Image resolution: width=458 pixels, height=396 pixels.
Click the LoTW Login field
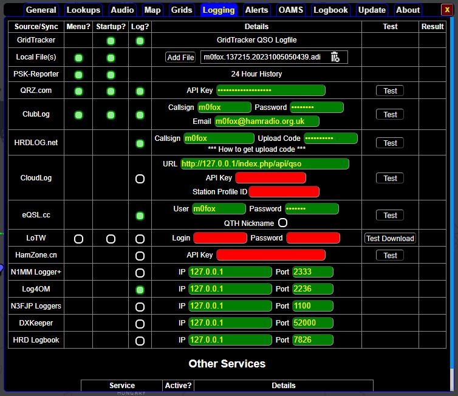click(220, 237)
